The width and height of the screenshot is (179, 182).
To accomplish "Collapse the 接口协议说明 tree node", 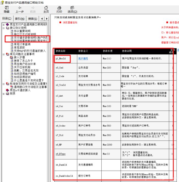I will click(4, 28).
